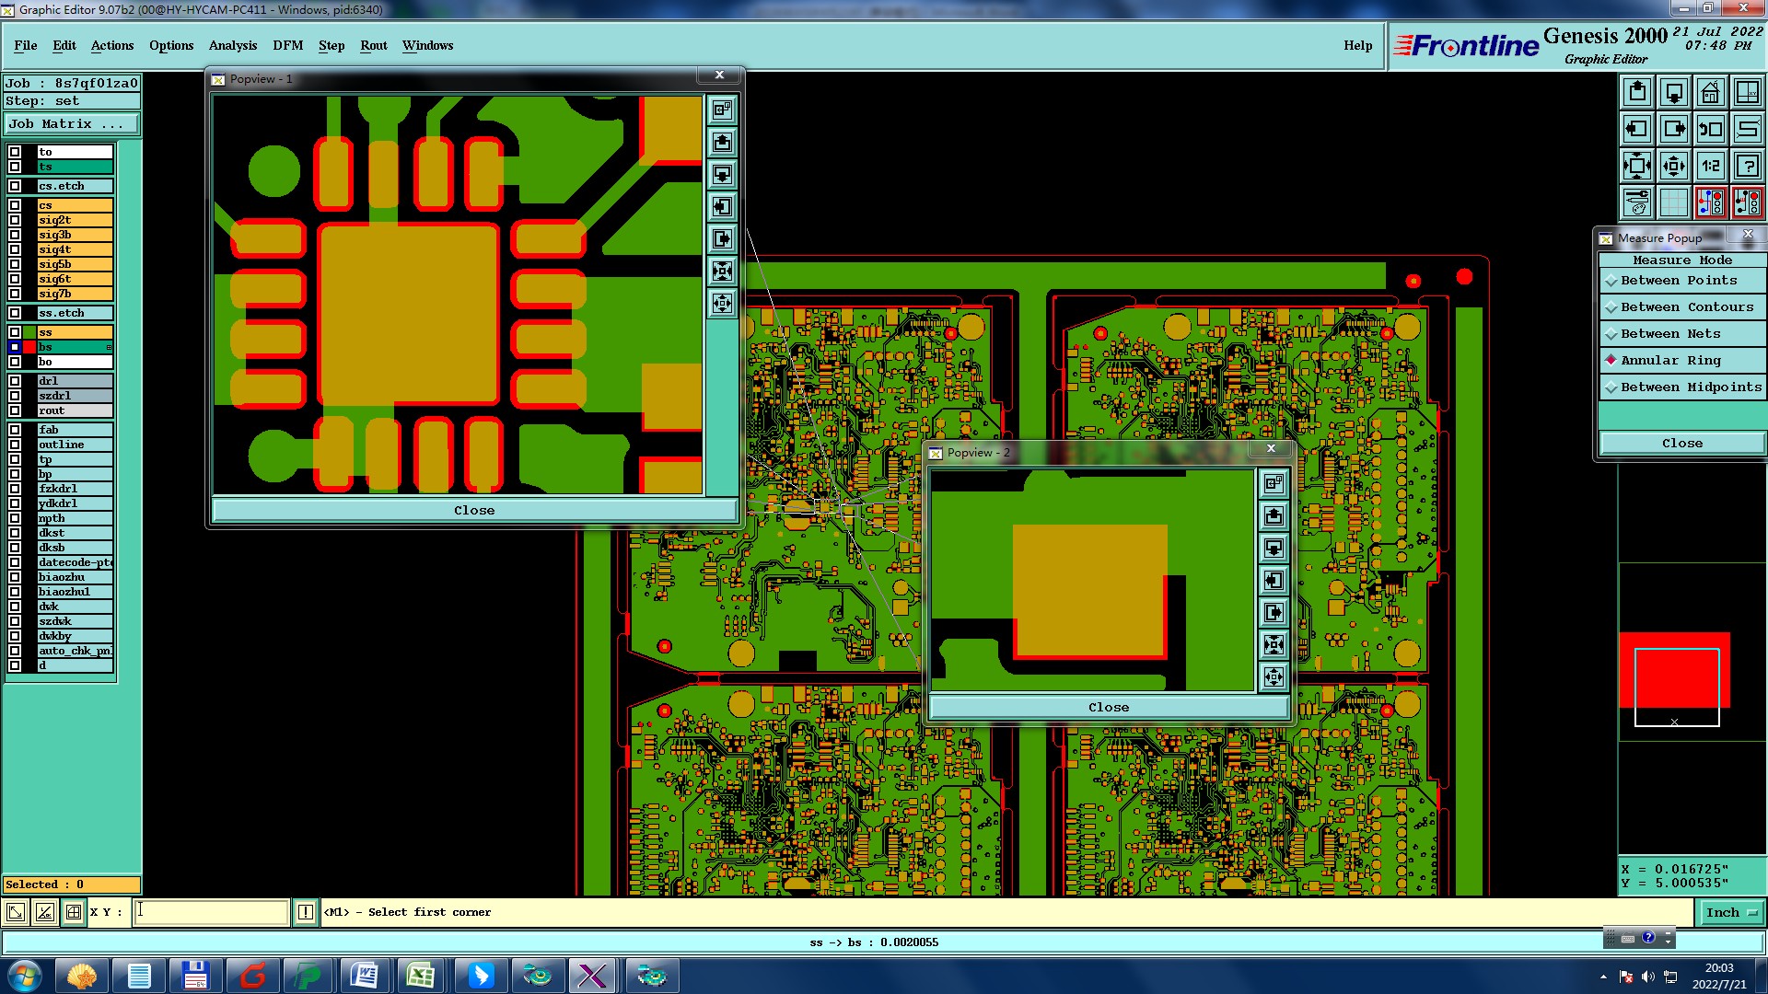Click the question mark help icon
Screen dimensions: 1768x994
1747,166
